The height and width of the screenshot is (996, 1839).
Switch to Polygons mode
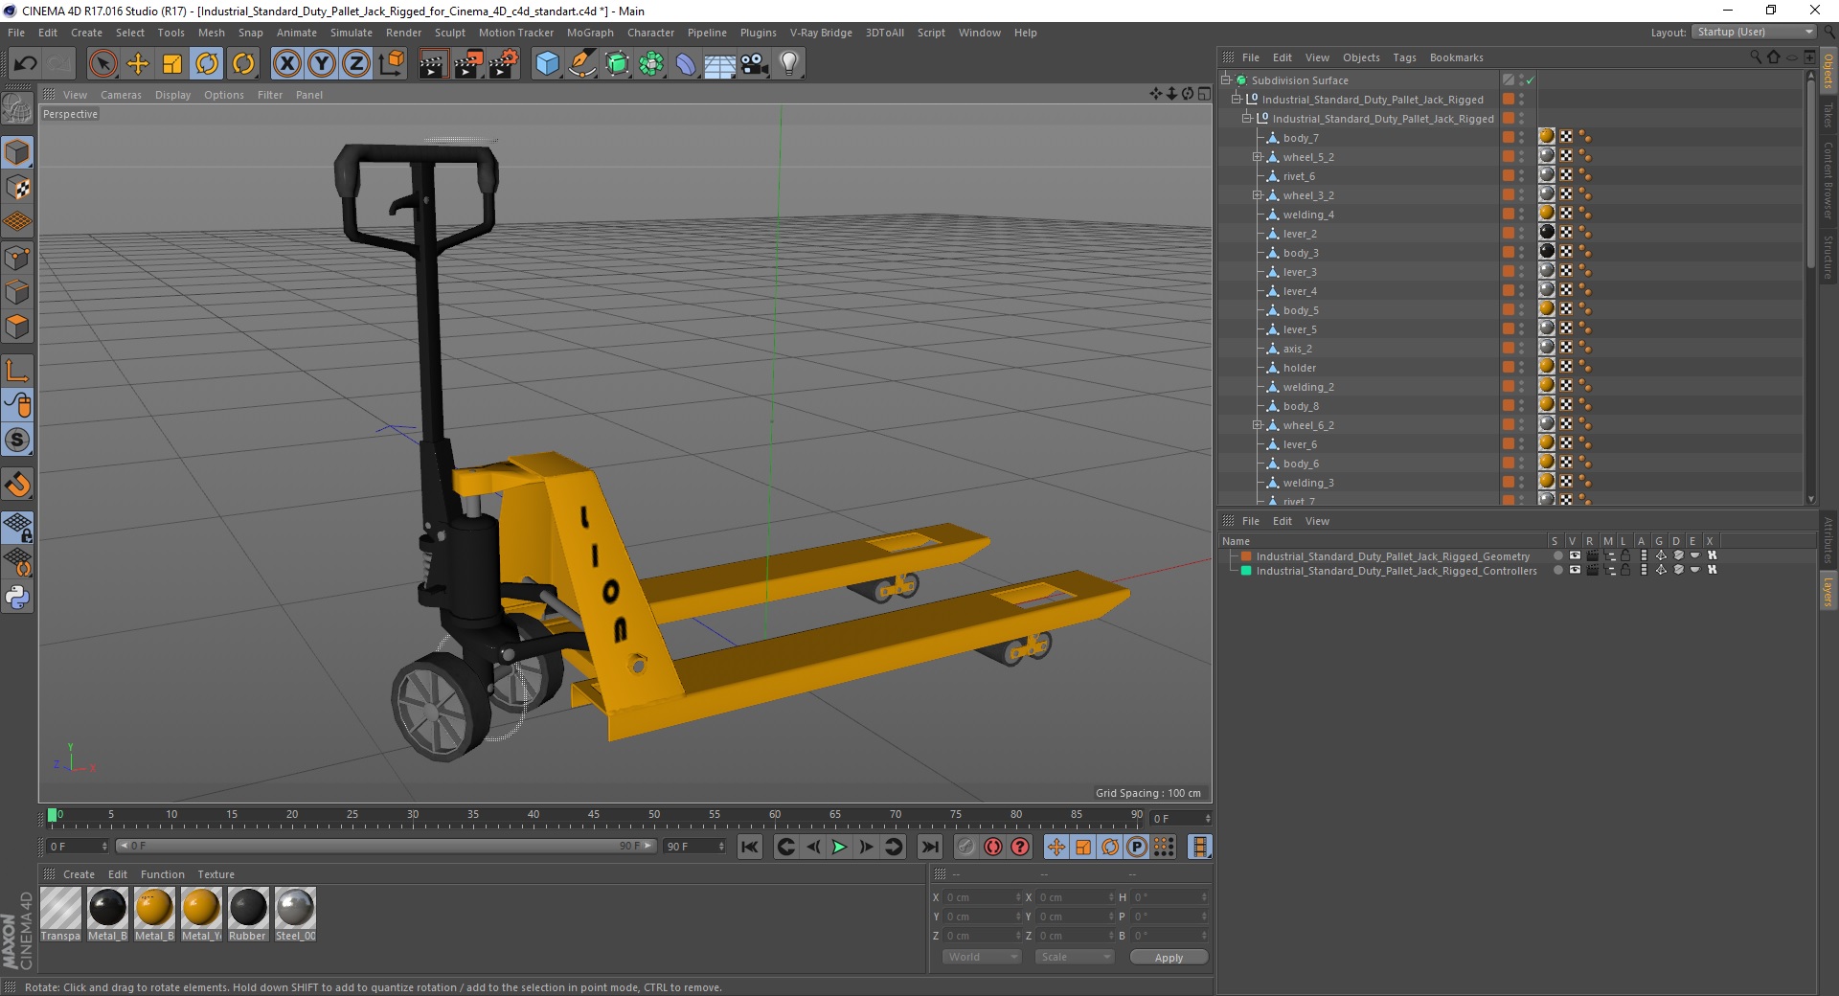point(17,327)
